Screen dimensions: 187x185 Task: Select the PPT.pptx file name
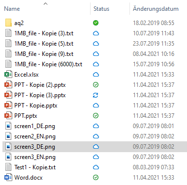26,116
